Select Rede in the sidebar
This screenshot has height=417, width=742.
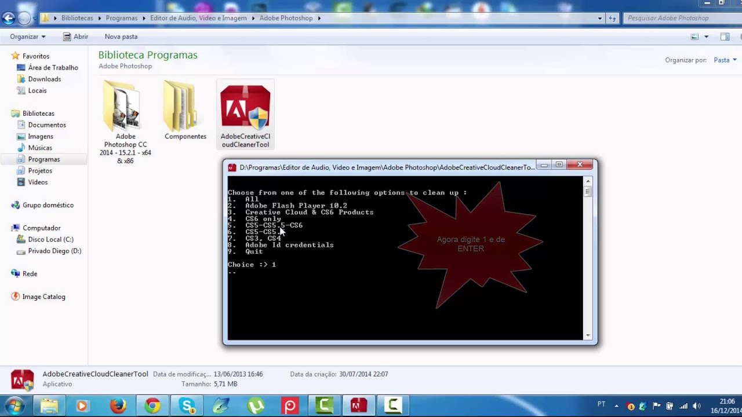[30, 274]
